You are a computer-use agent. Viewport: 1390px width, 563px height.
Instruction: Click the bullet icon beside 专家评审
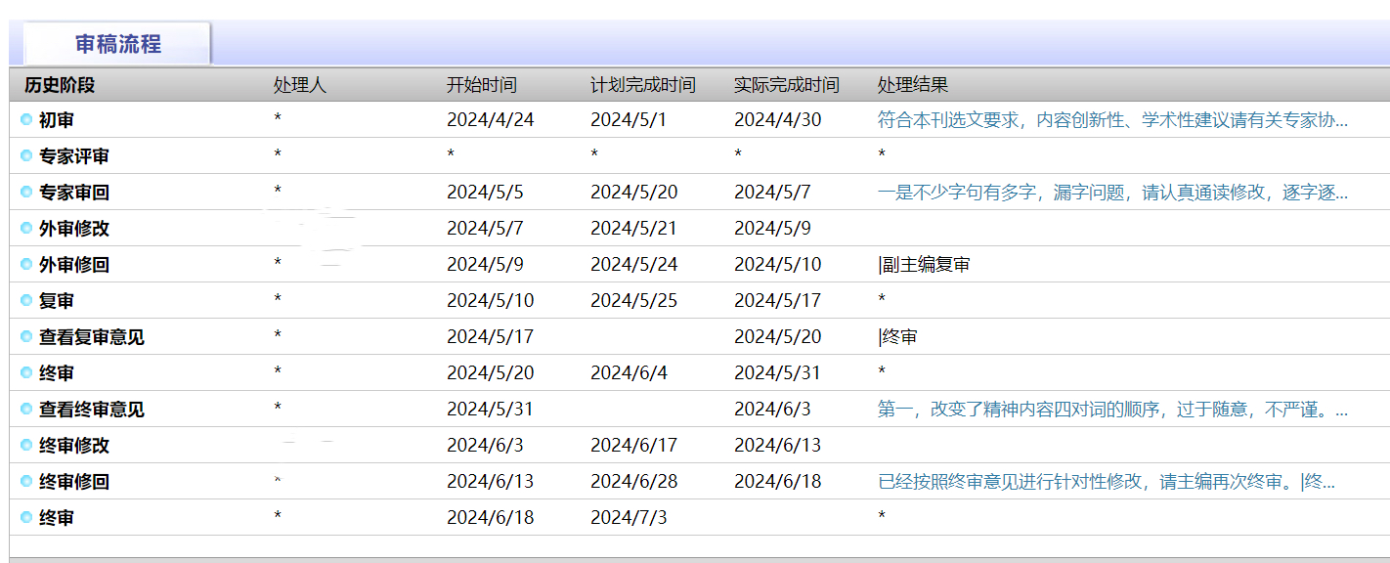[x=26, y=156]
